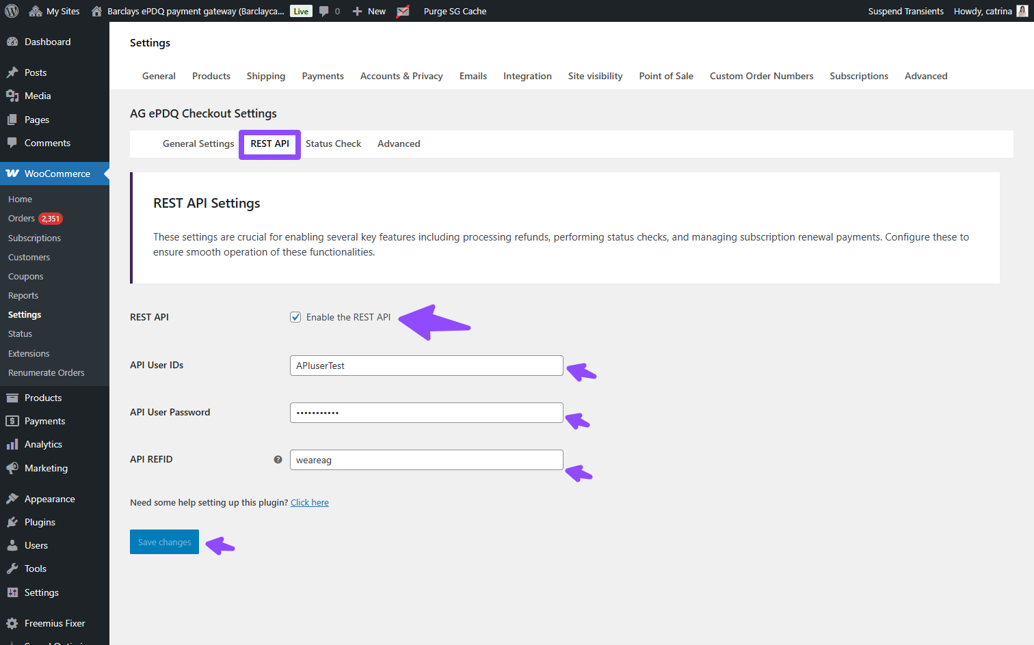Image resolution: width=1034 pixels, height=645 pixels.
Task: Open the top-row Advanced settings tab
Action: (926, 76)
